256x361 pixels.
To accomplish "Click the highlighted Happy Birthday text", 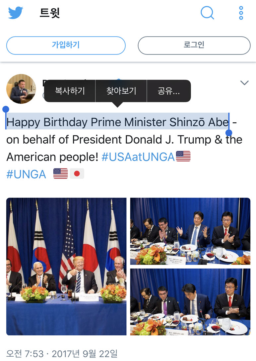I will click(x=117, y=122).
